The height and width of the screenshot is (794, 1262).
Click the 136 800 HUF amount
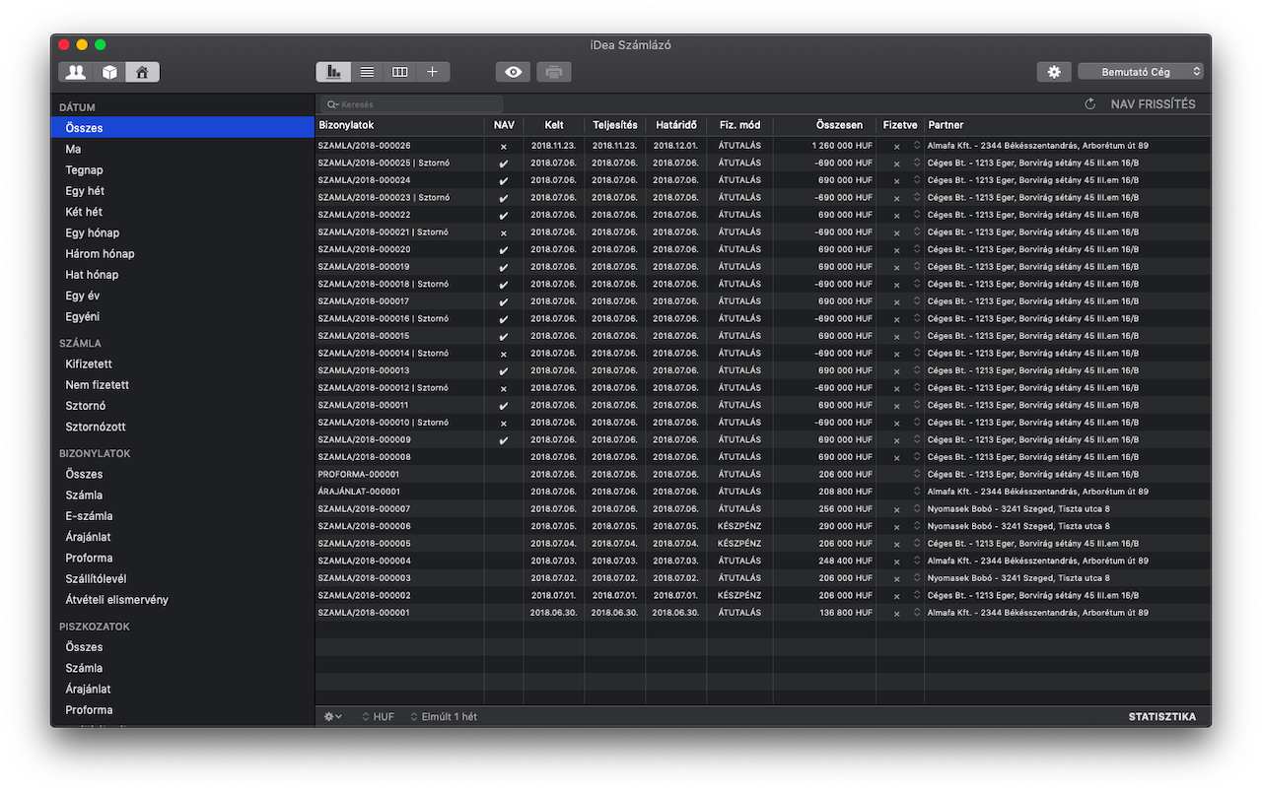point(845,613)
